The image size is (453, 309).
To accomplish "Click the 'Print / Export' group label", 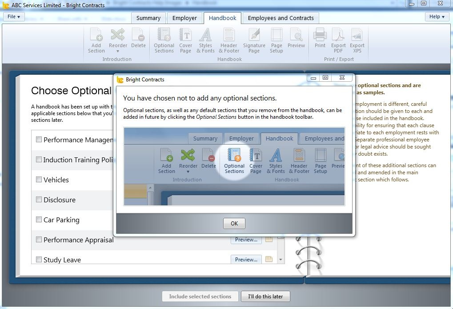I will coord(339,59).
